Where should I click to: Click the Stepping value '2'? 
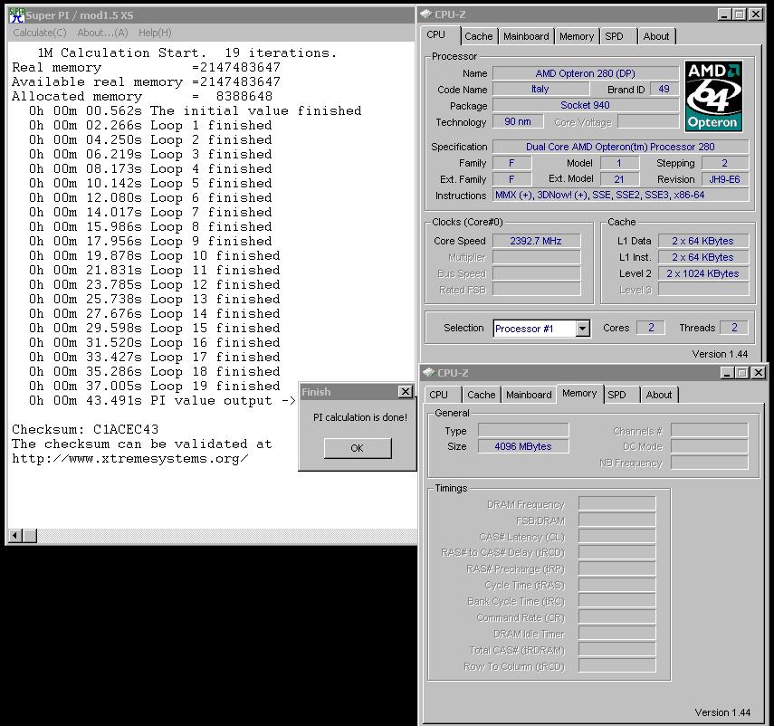(x=724, y=163)
